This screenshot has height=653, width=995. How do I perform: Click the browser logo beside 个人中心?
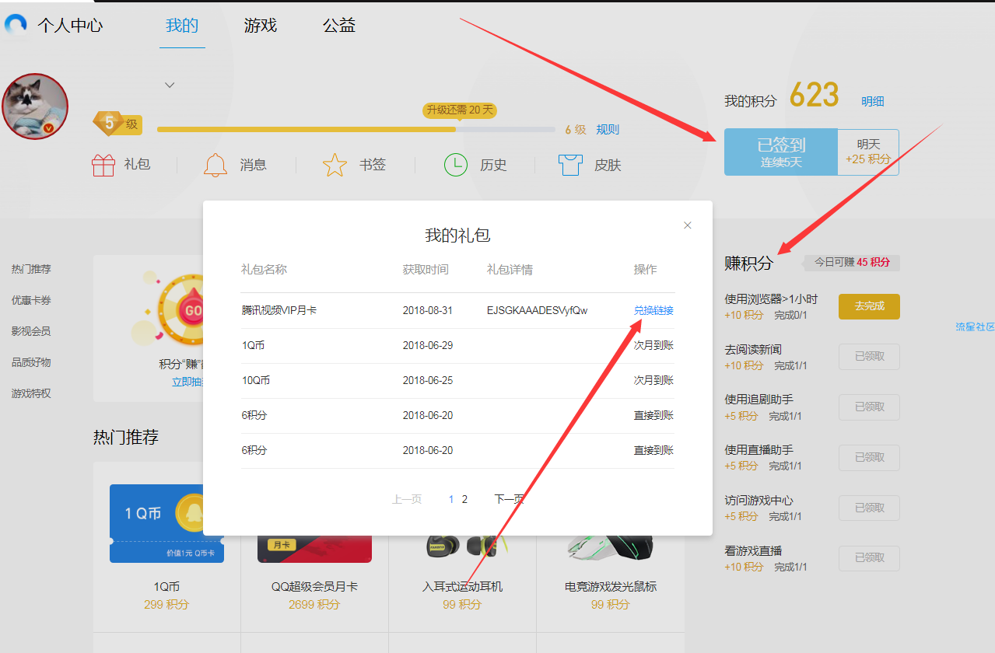[16, 25]
